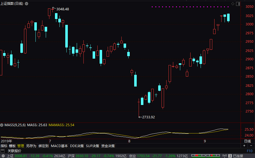Click the MASS: 25.63 value
This screenshot has height=158, width=255.
37,125
